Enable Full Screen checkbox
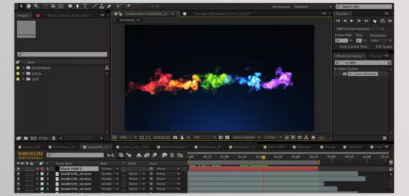Viewport: 409px width, 196px height. click(x=373, y=47)
